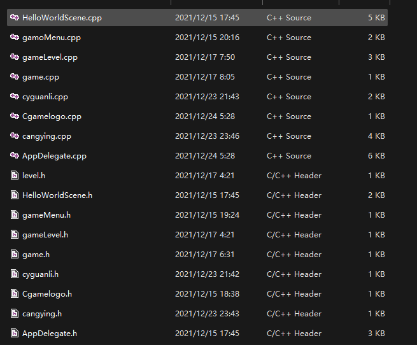This screenshot has width=417, height=345.
Task: Click the cyguanli.cpp file icon
Action: [15, 97]
